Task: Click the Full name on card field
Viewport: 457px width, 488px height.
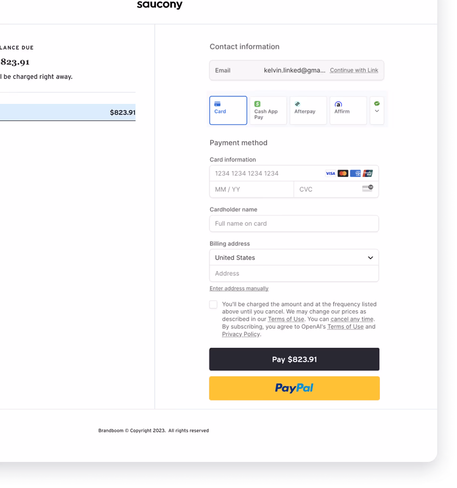Action: (294, 224)
